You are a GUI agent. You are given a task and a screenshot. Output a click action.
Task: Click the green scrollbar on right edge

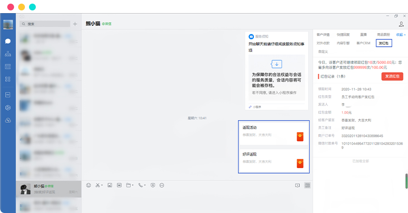[x=406, y=181]
